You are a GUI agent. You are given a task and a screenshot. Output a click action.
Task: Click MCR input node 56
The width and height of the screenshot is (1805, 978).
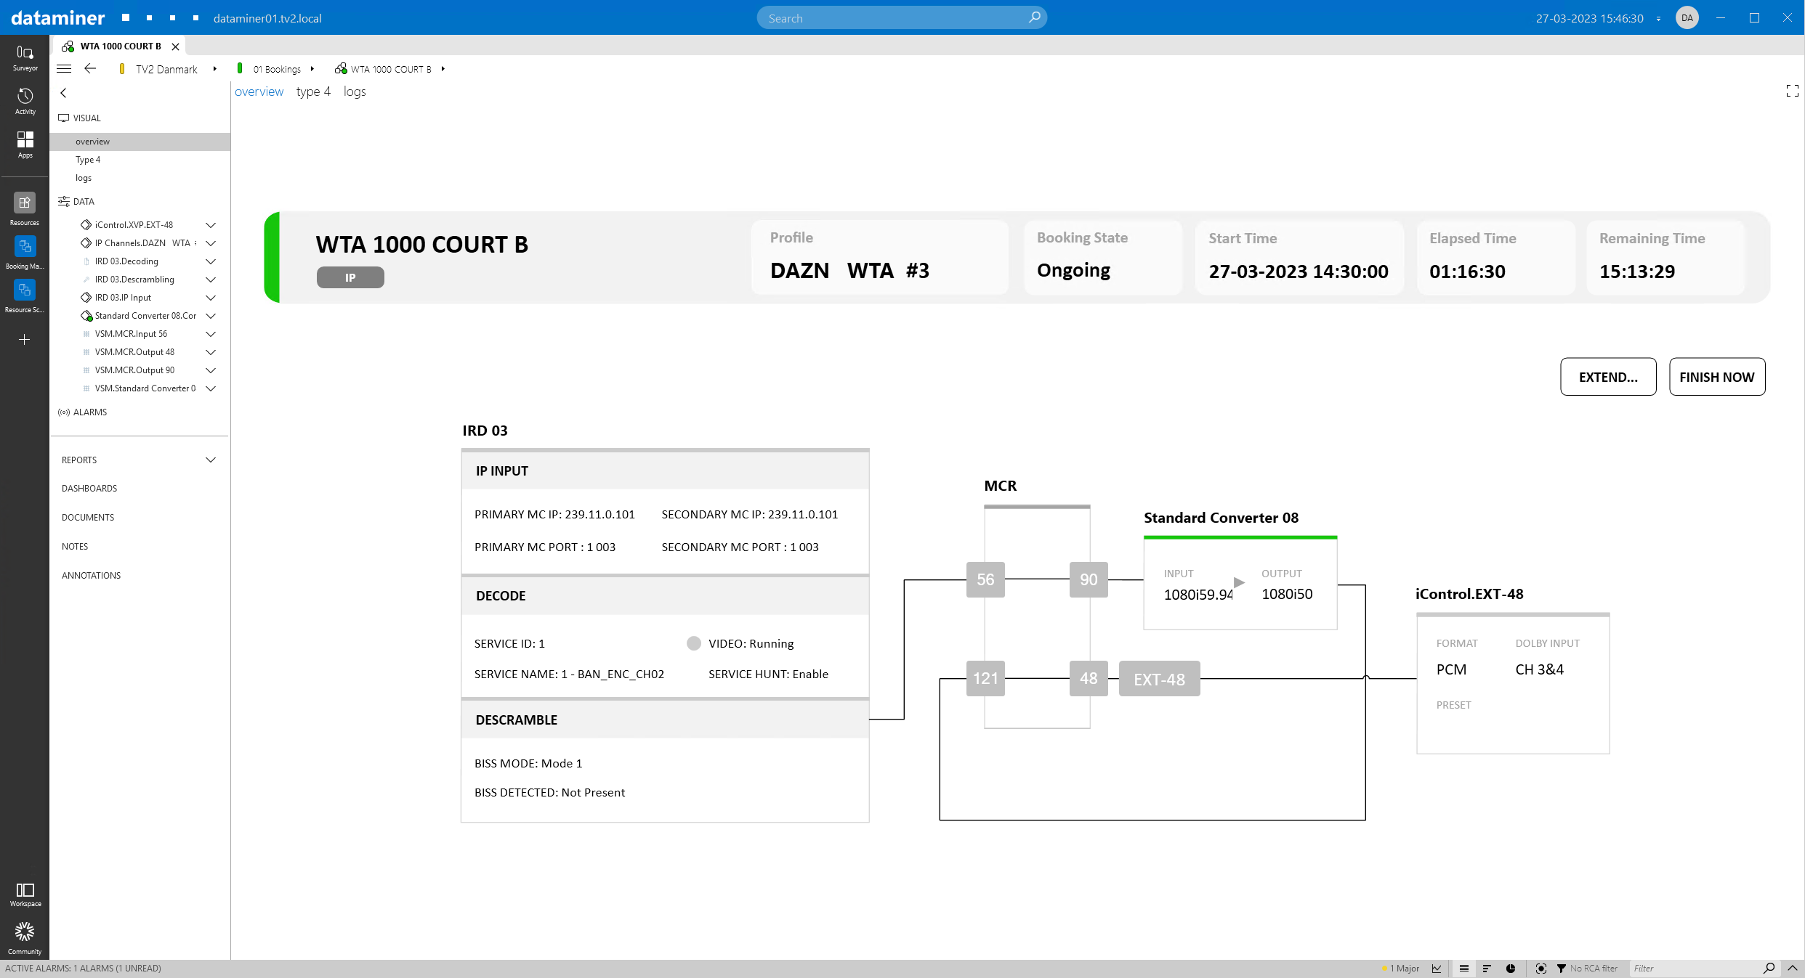(985, 579)
